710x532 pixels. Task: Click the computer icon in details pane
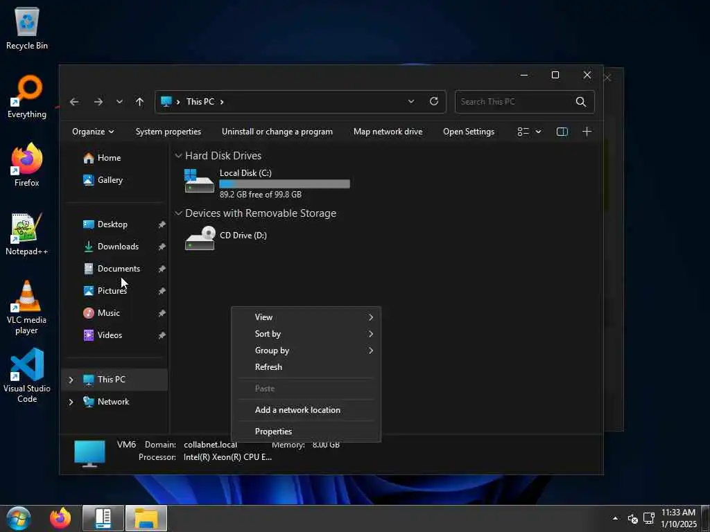[x=89, y=453]
